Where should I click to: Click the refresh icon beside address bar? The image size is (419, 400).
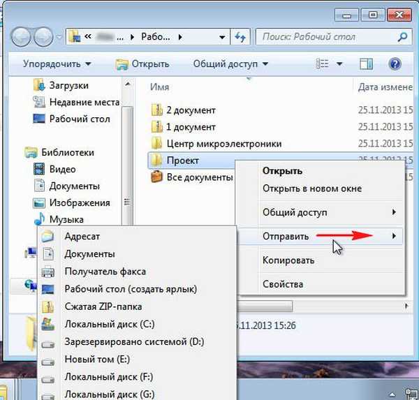point(241,36)
